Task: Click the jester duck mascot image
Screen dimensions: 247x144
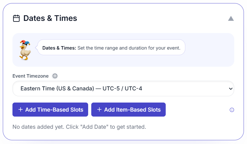Action: pos(25,50)
